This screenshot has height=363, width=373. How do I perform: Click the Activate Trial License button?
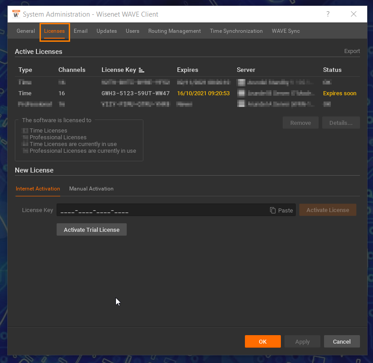(91, 230)
